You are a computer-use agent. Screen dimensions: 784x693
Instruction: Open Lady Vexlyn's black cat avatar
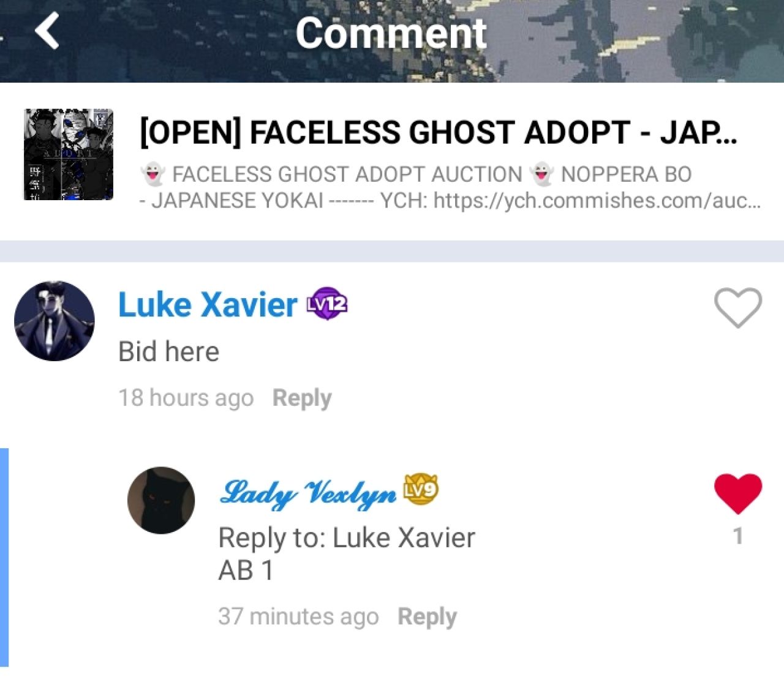(161, 500)
